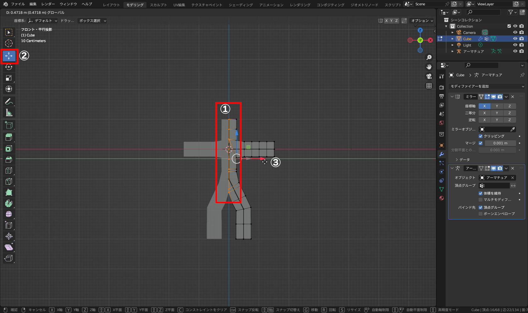Open the World properties tab
The image size is (528, 313).
point(442,123)
